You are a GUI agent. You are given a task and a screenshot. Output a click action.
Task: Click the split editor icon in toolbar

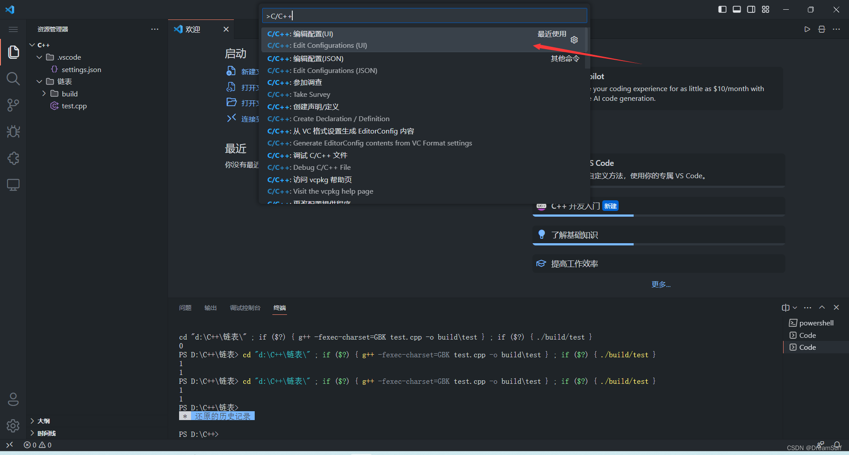[x=822, y=29]
